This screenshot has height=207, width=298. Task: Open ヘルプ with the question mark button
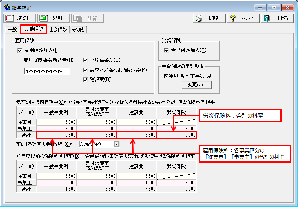(242, 18)
